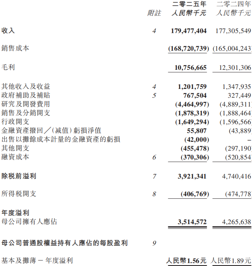This screenshot has width=252, height=266.
Task: Click the 收入 row label
Action: pyautogui.click(x=8, y=31)
